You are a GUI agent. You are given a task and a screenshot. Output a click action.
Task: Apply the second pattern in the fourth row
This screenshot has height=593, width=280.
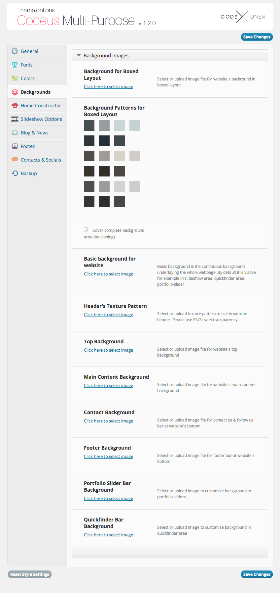[x=104, y=171]
